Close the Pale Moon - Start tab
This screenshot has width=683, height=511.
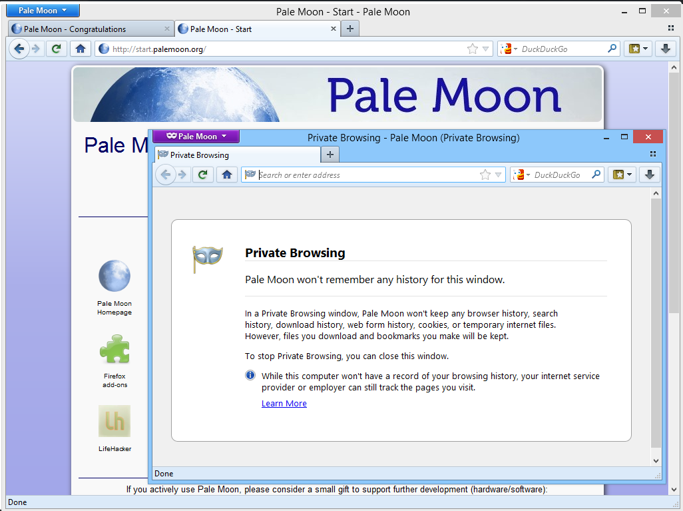tap(334, 29)
